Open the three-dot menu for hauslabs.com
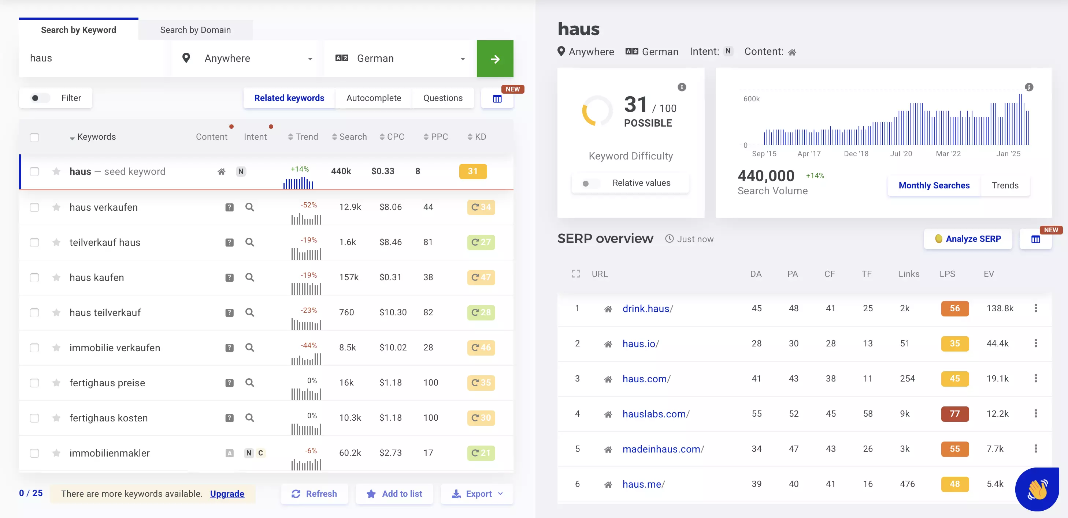This screenshot has height=518, width=1068. (x=1036, y=414)
